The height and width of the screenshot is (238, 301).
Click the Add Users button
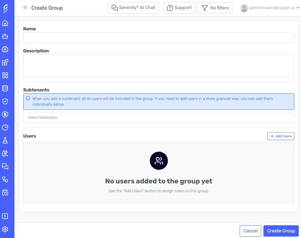tap(281, 136)
